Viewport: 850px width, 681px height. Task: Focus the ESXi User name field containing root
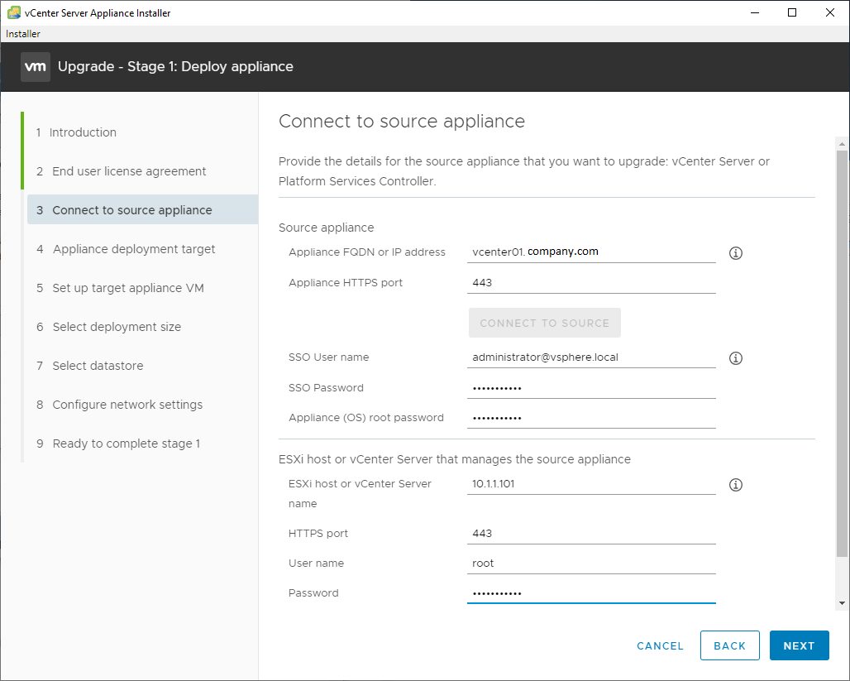pos(591,564)
